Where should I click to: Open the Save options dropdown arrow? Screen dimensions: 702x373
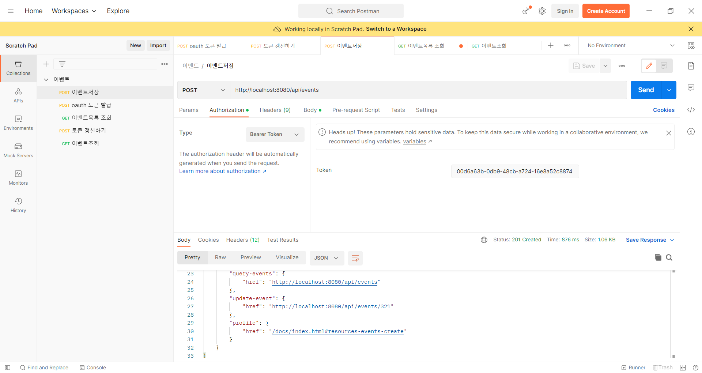tap(605, 66)
